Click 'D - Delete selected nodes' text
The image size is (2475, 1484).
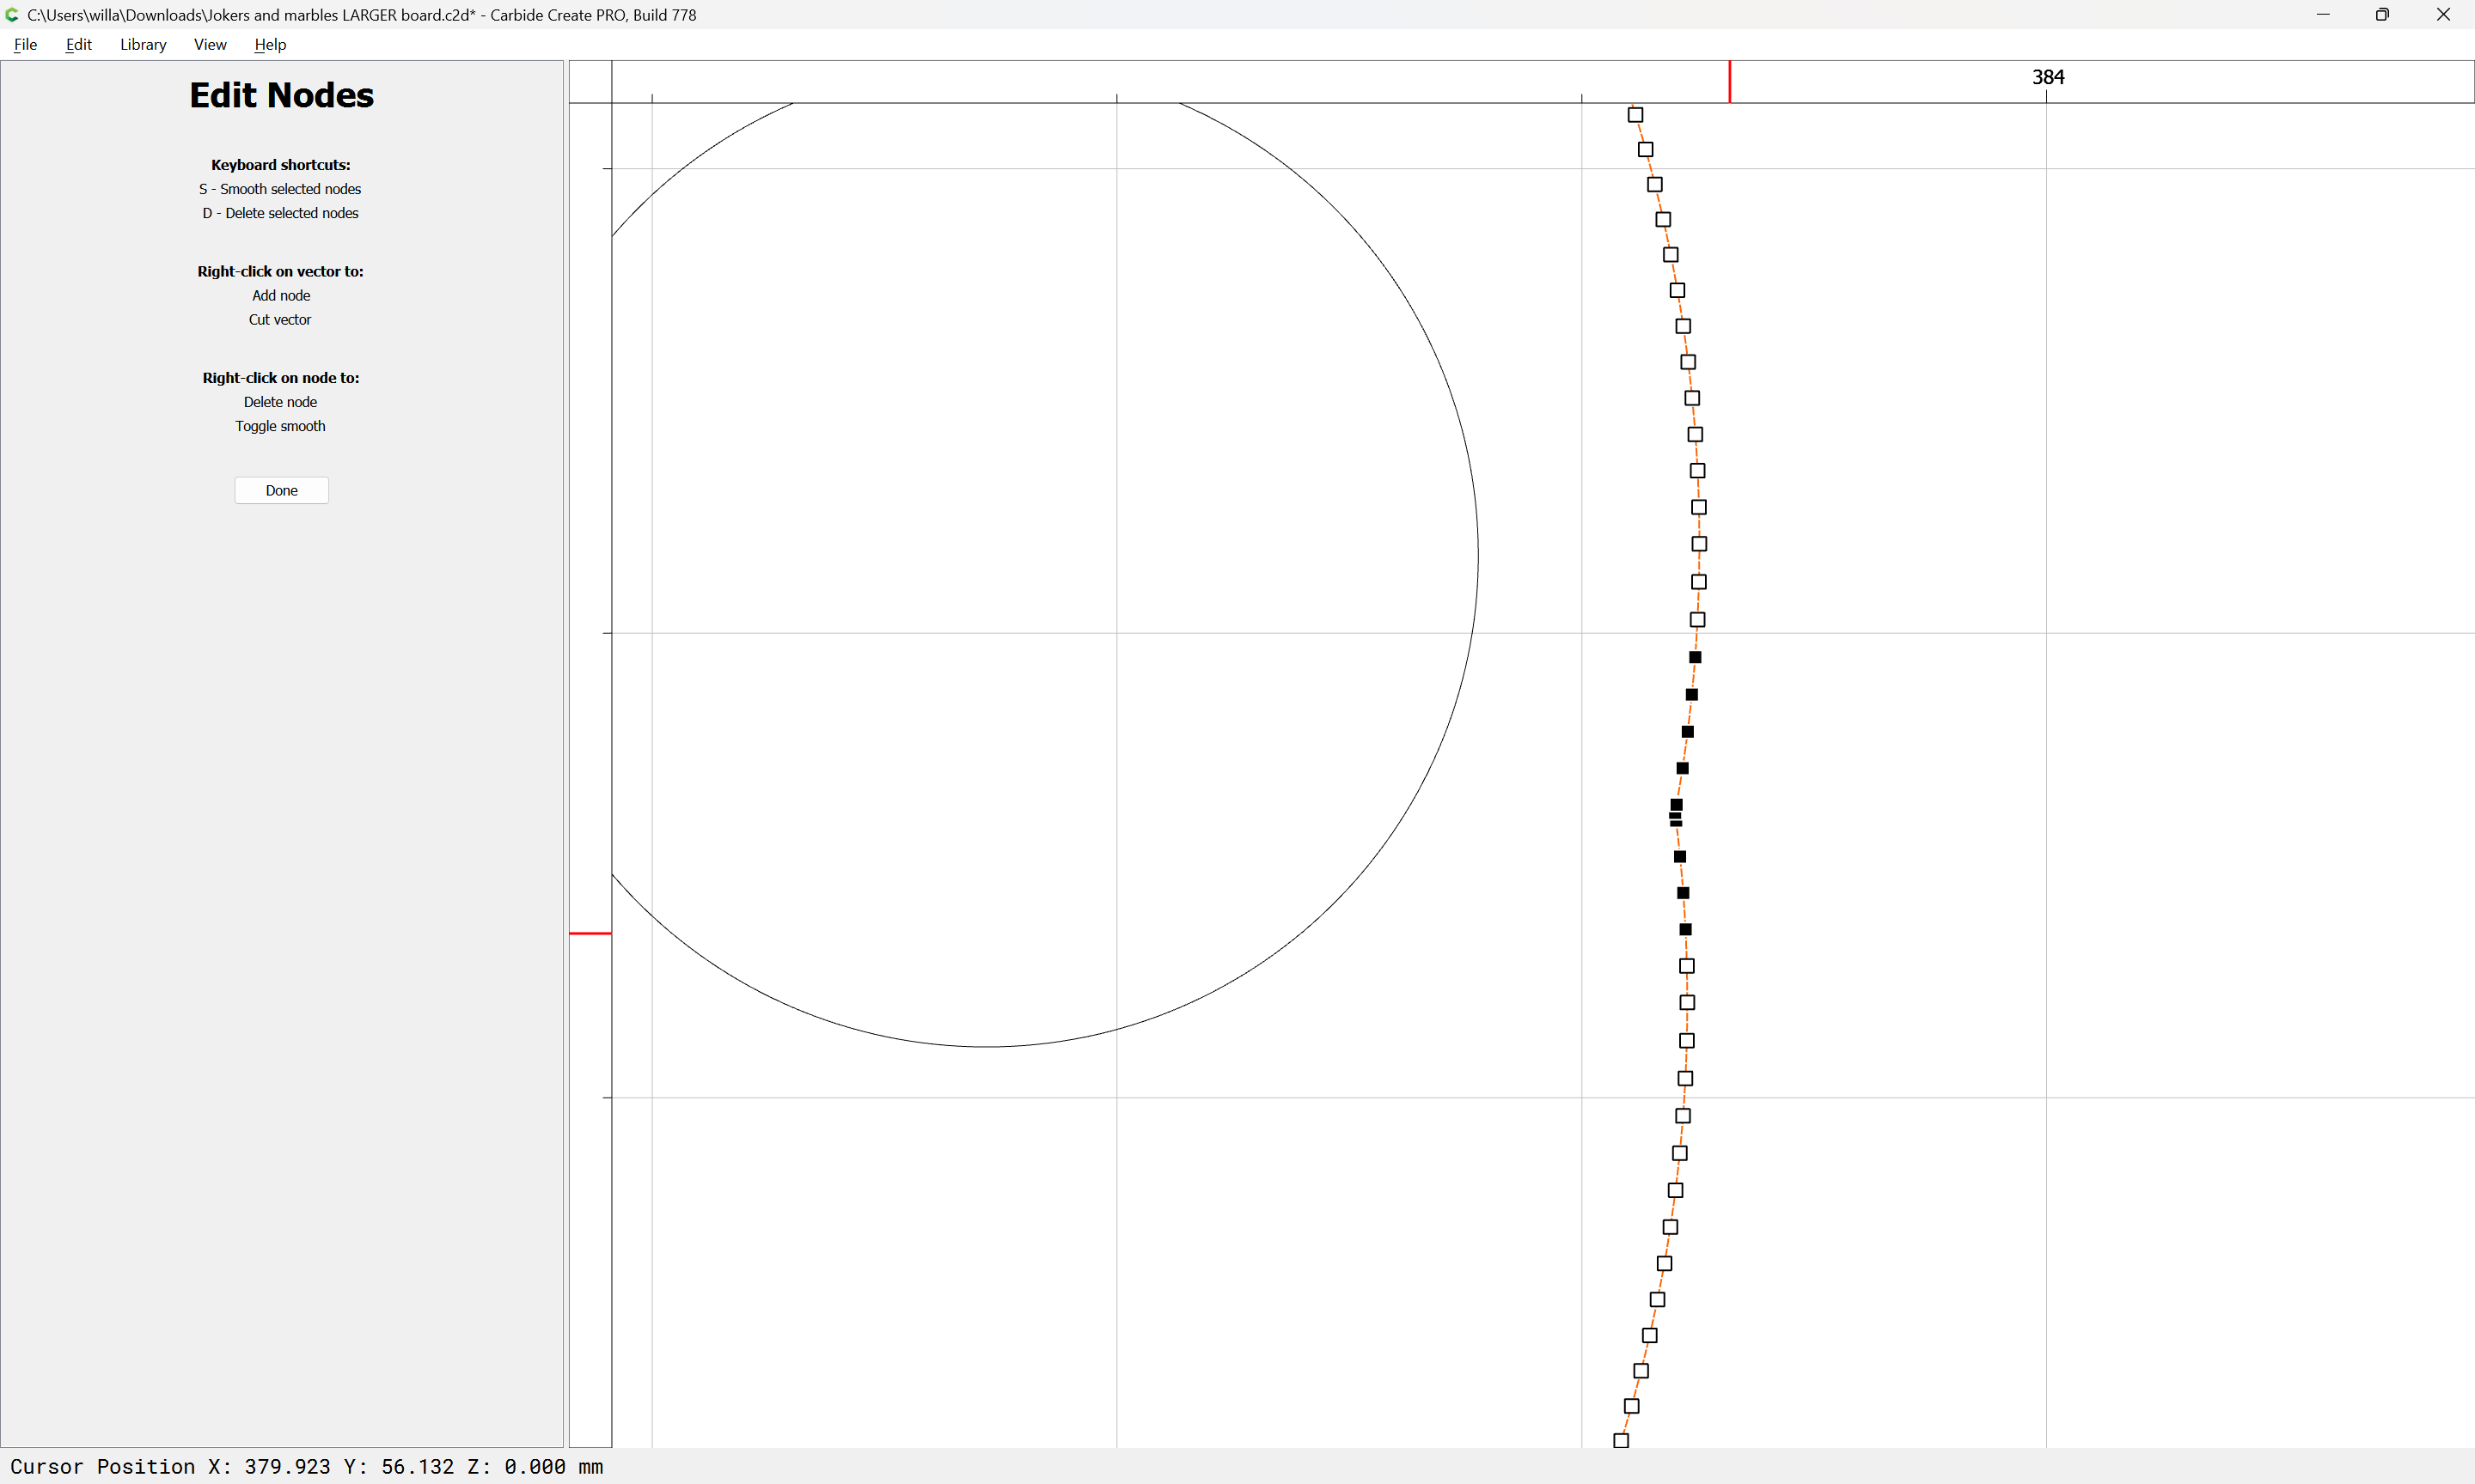point(280,213)
